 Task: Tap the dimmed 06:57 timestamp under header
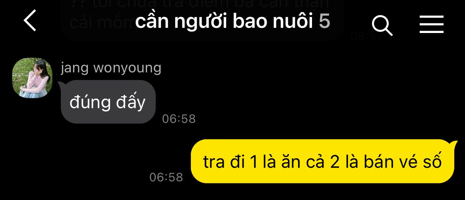click(x=365, y=37)
